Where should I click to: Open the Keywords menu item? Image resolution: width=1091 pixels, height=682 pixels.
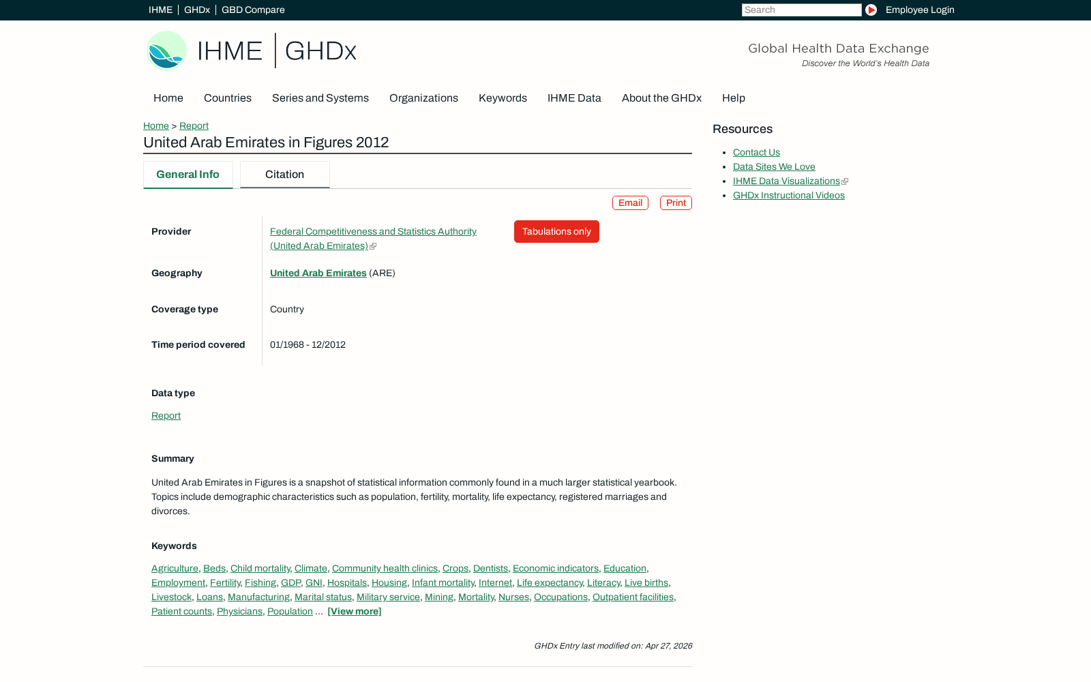click(503, 98)
